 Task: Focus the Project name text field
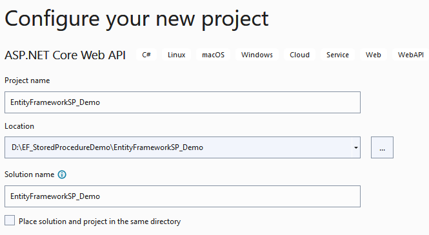[183, 102]
